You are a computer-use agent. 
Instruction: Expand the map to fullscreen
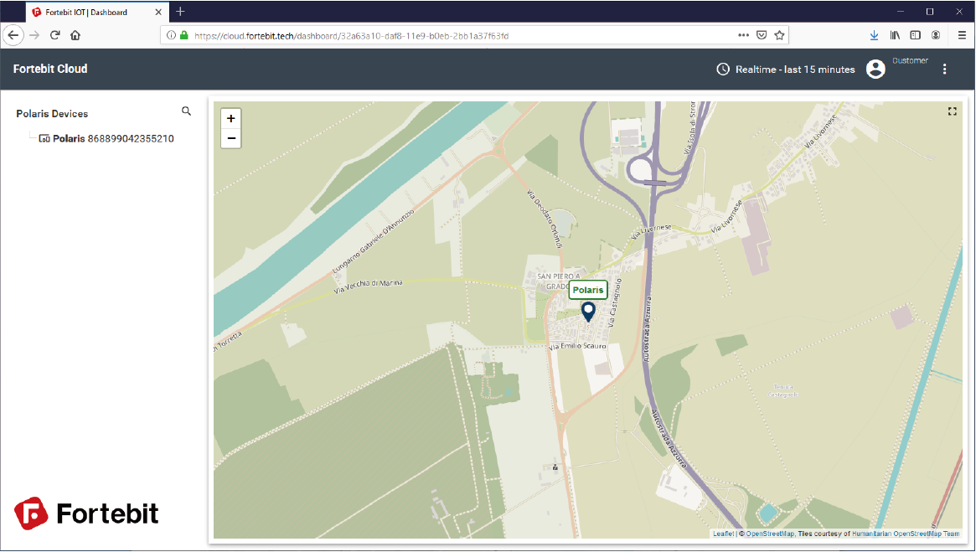tap(953, 111)
